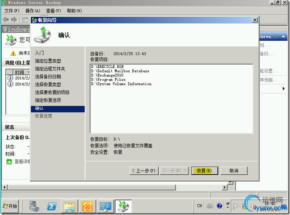Click the first info icon in the message list
Screen dimensions: 290x215
[x=10, y=78]
